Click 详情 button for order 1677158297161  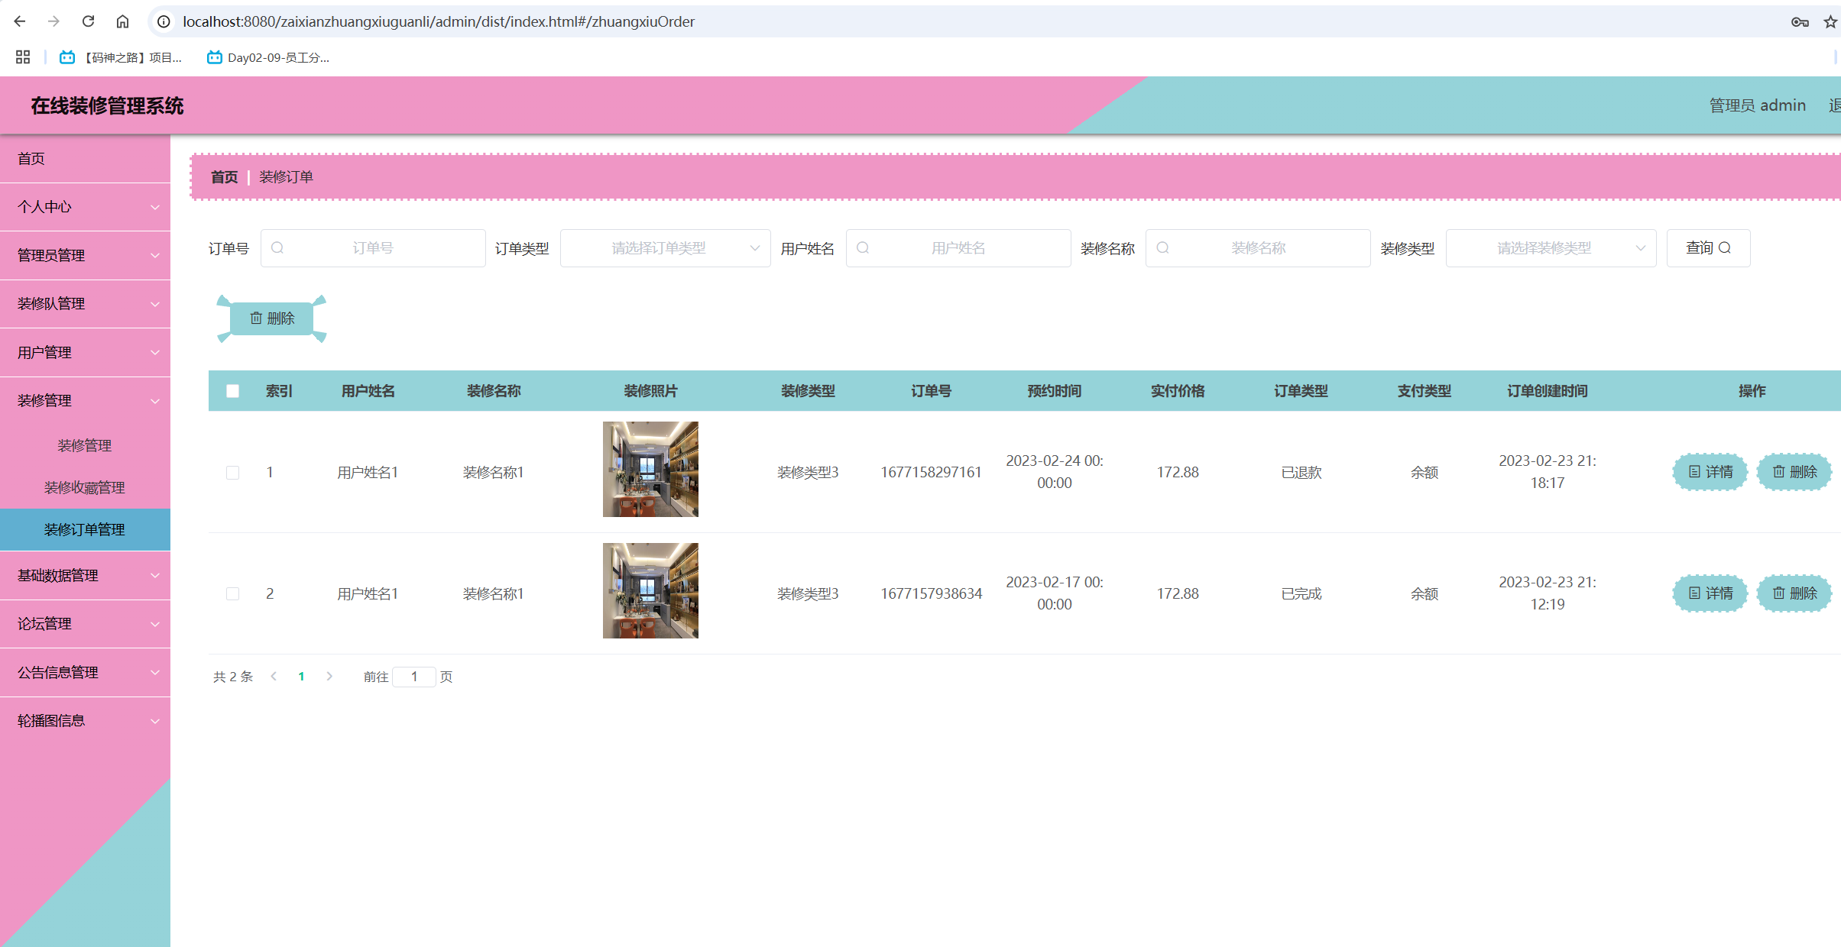1710,472
